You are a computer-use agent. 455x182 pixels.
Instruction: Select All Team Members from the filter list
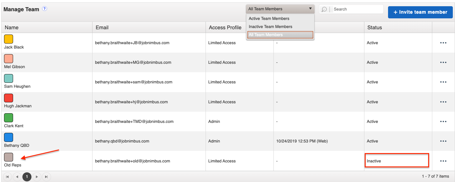266,35
